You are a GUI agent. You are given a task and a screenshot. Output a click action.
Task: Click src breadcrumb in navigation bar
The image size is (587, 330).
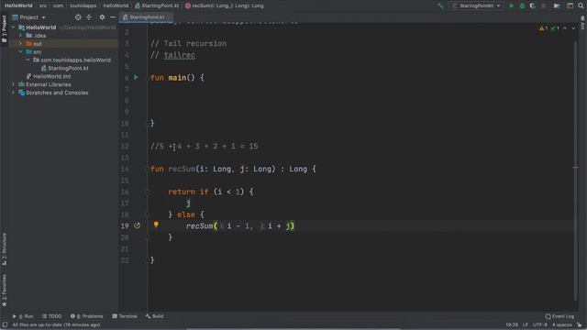coord(43,5)
